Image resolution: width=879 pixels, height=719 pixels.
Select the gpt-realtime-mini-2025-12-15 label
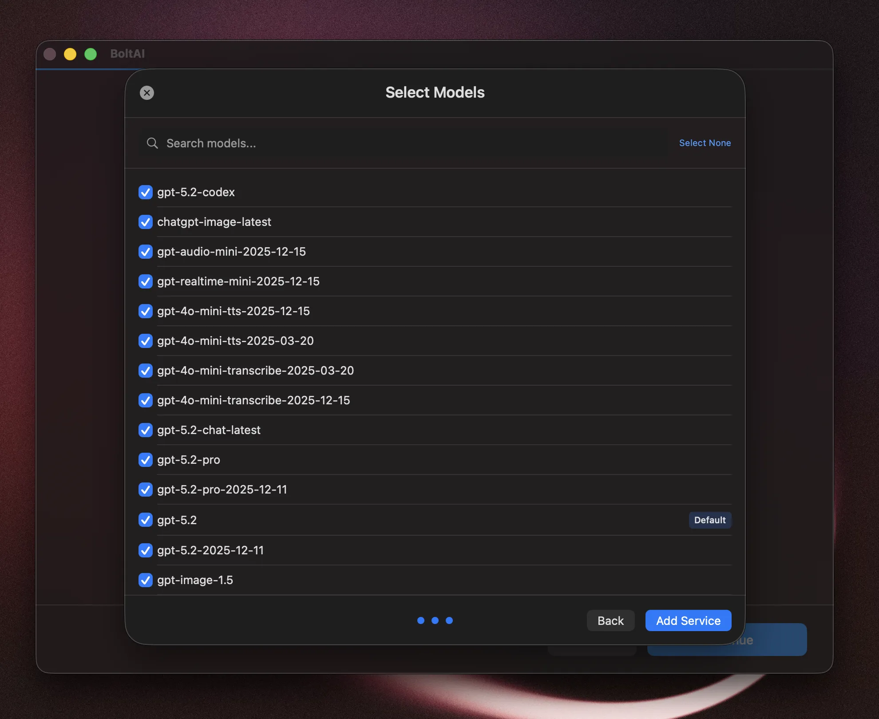coord(238,281)
